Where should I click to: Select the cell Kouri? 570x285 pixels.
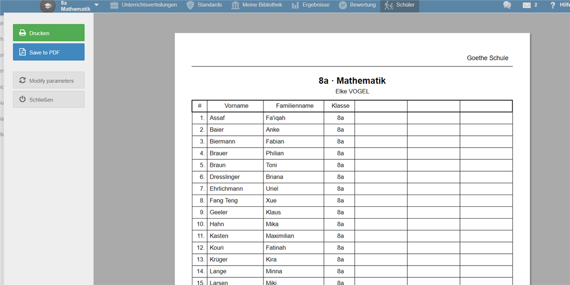[235, 248]
